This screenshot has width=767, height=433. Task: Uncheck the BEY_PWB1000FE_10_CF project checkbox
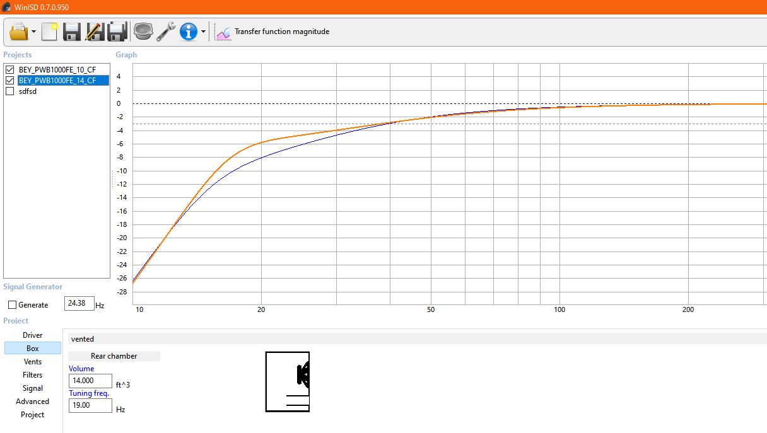pos(9,69)
